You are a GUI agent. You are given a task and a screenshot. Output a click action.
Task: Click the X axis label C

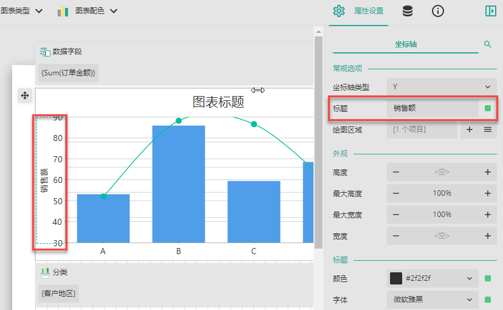tap(254, 251)
